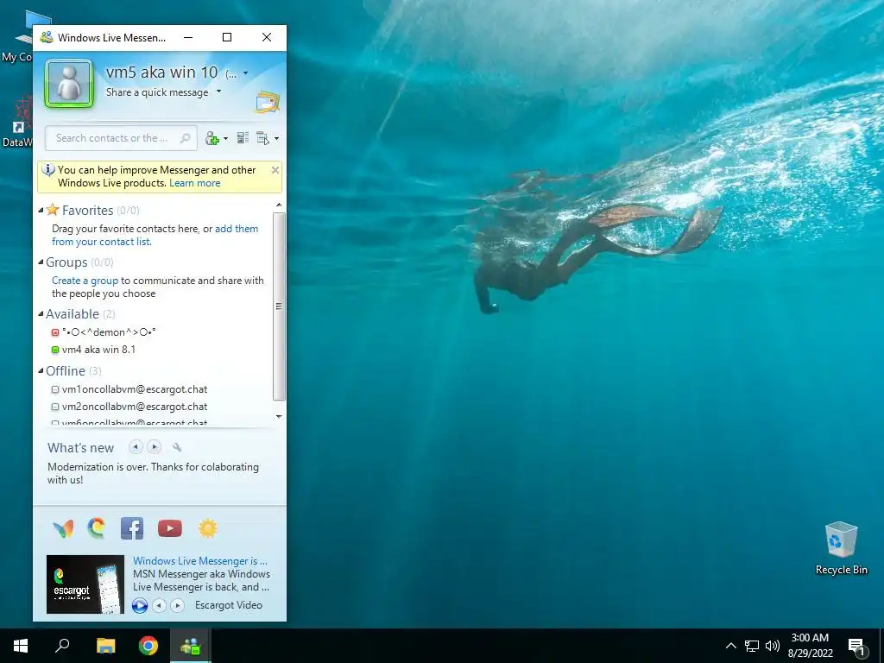Click the magnifier icon in search box
884x663 pixels.
185,138
